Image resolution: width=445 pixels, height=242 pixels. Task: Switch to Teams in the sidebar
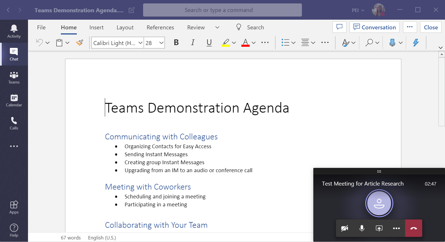(x=13, y=77)
